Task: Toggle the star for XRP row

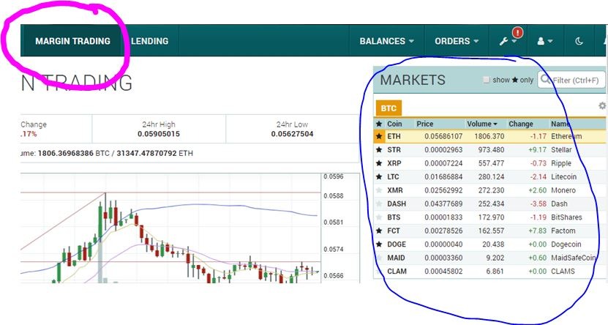Action: (x=379, y=163)
